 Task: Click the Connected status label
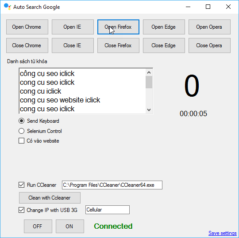[113, 226]
